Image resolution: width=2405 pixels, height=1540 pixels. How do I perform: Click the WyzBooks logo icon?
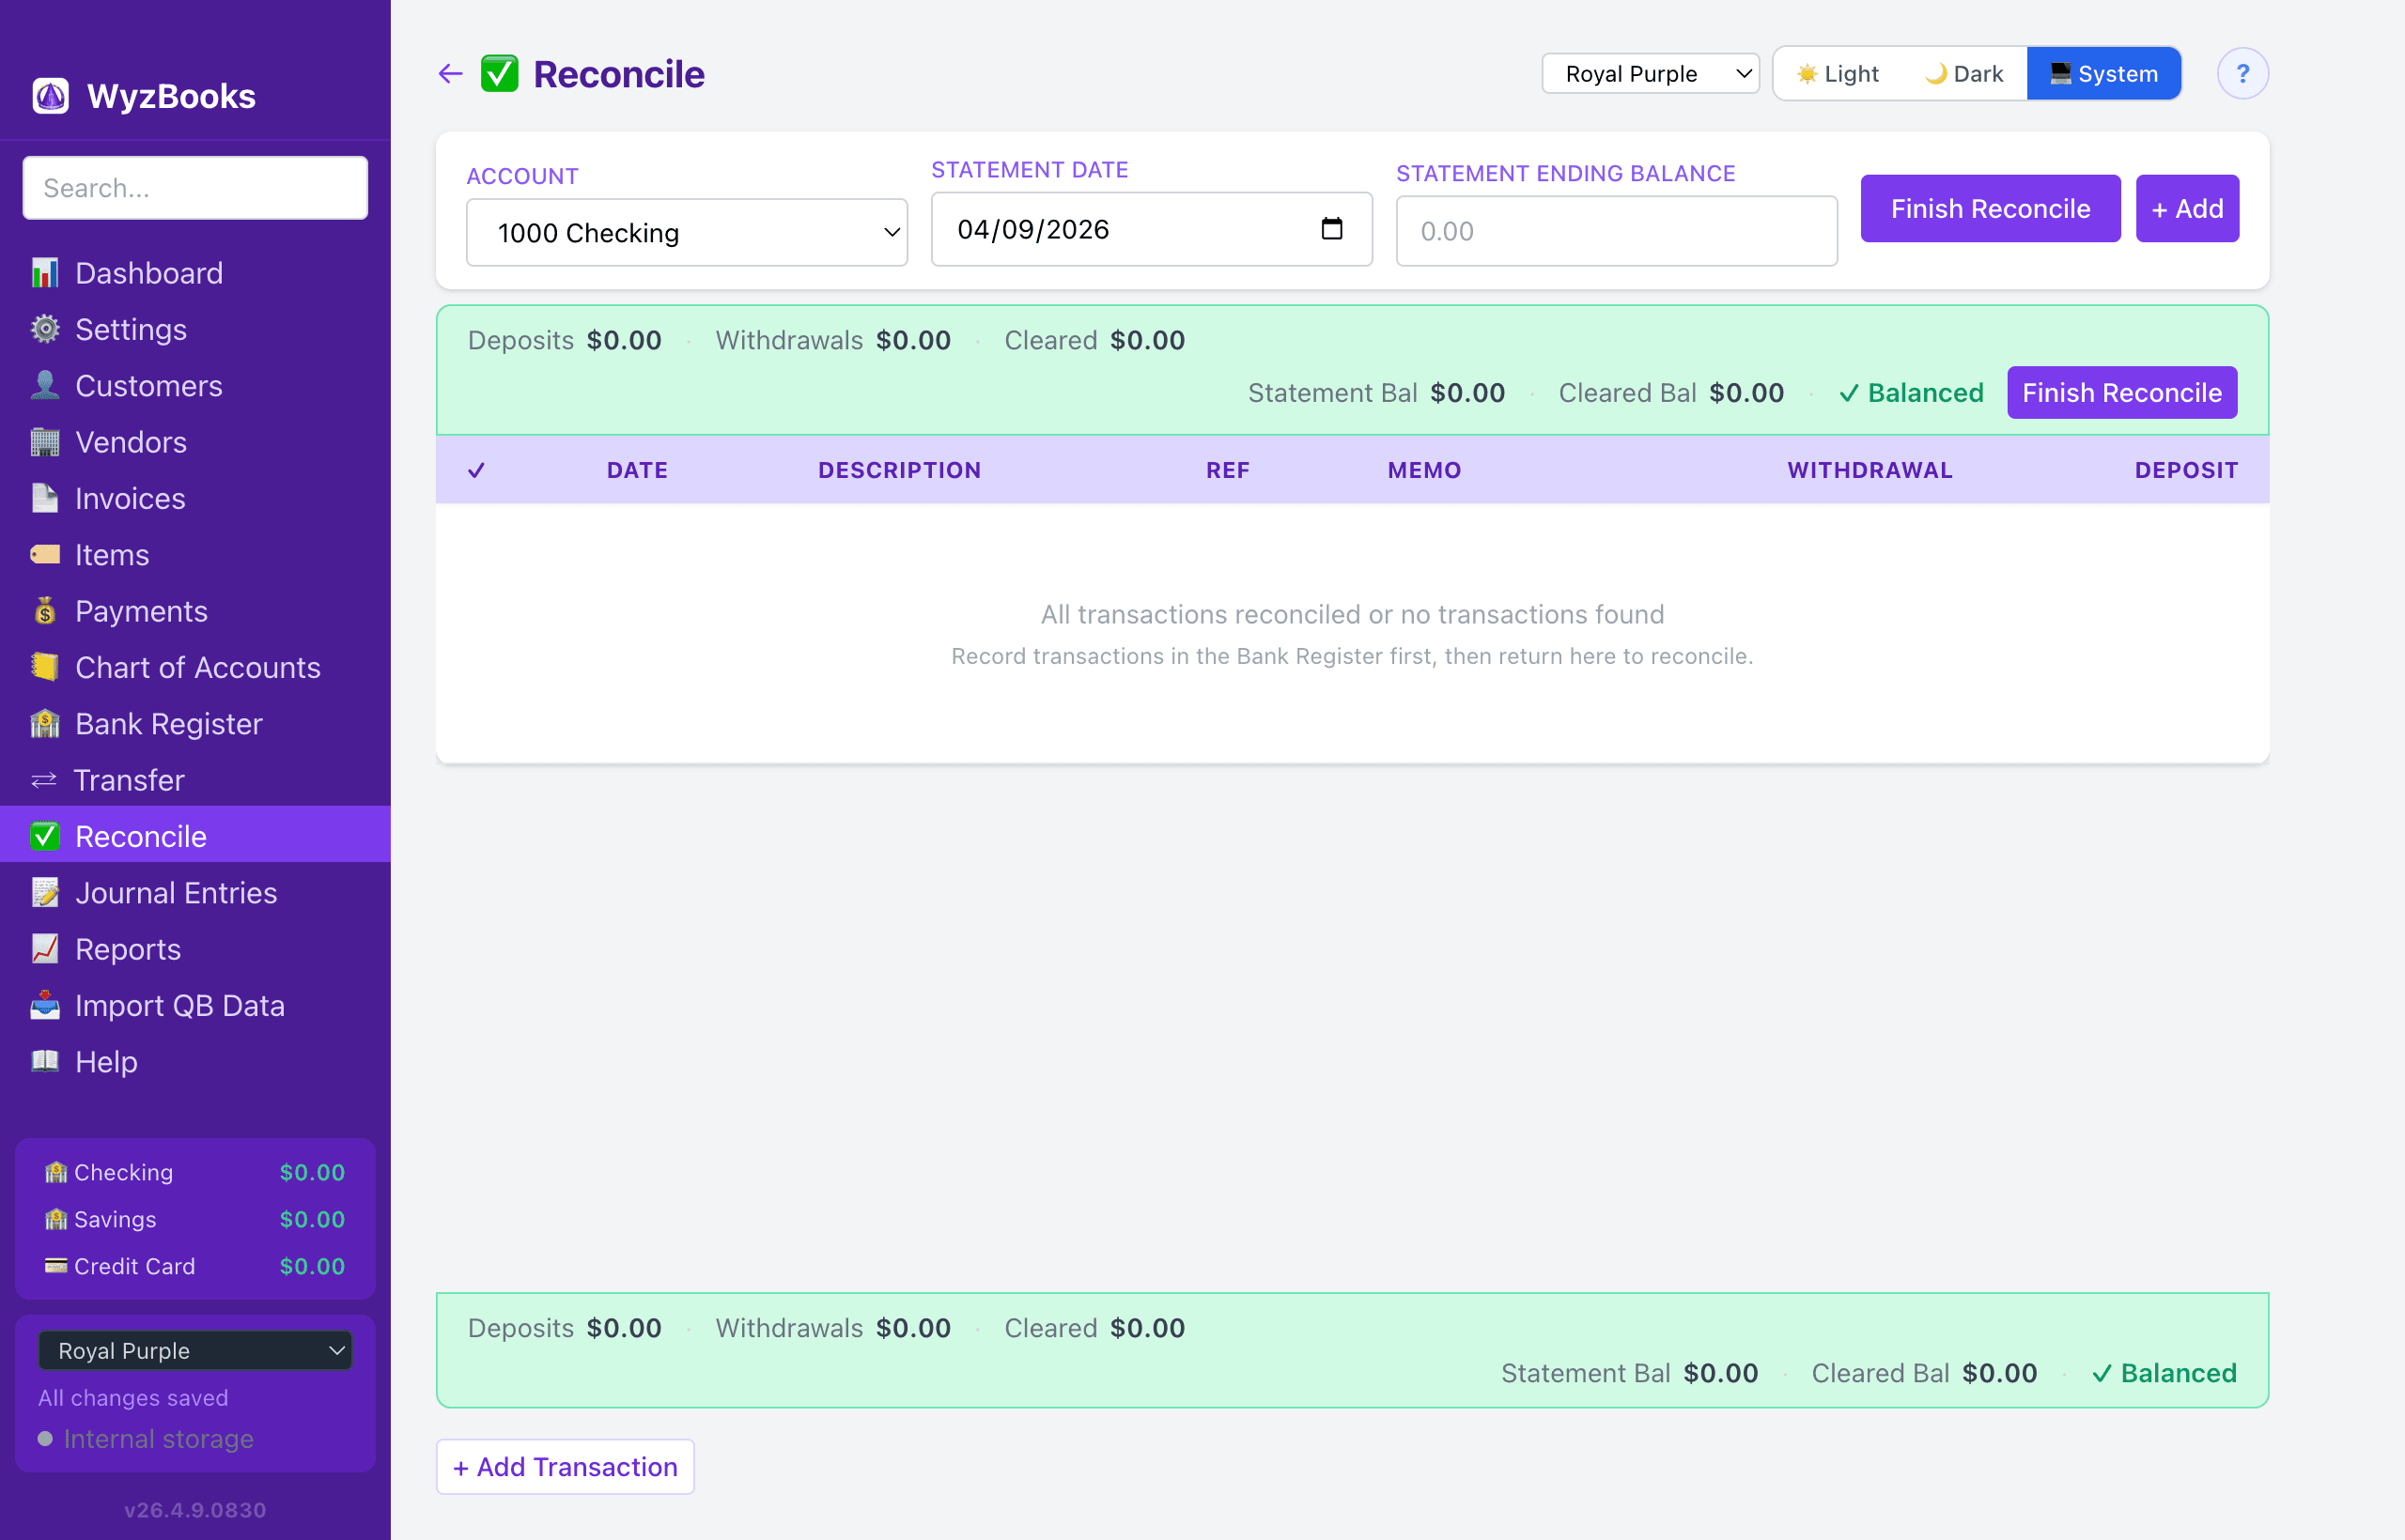point(50,96)
